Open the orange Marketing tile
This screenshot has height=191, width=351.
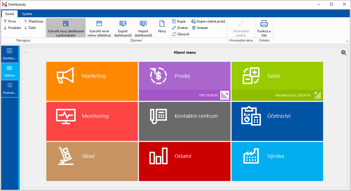coord(92,81)
